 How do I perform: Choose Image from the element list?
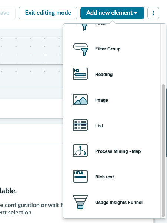(112, 100)
